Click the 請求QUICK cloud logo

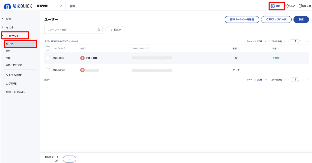7,6
